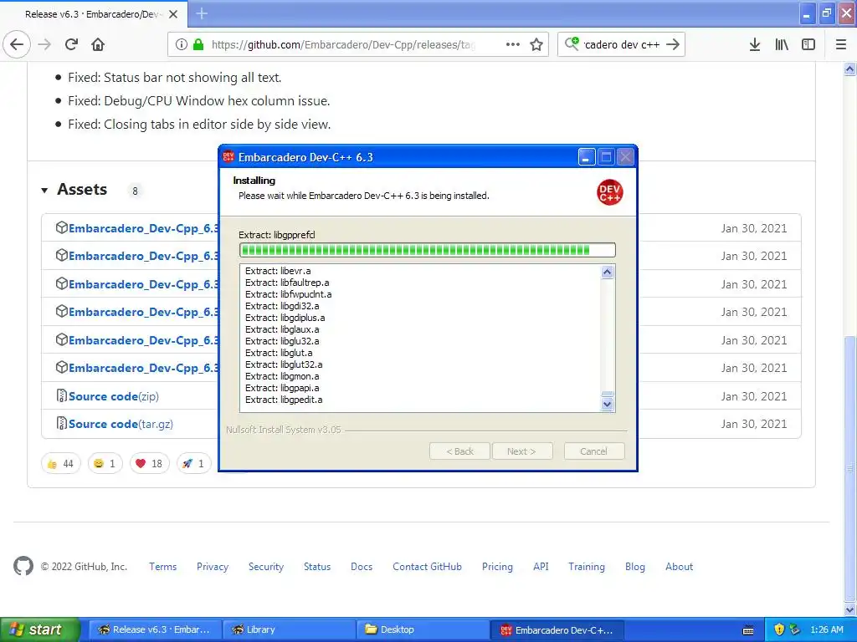The image size is (857, 642).
Task: Click the search box with cadero dev c++
Action: [621, 44]
